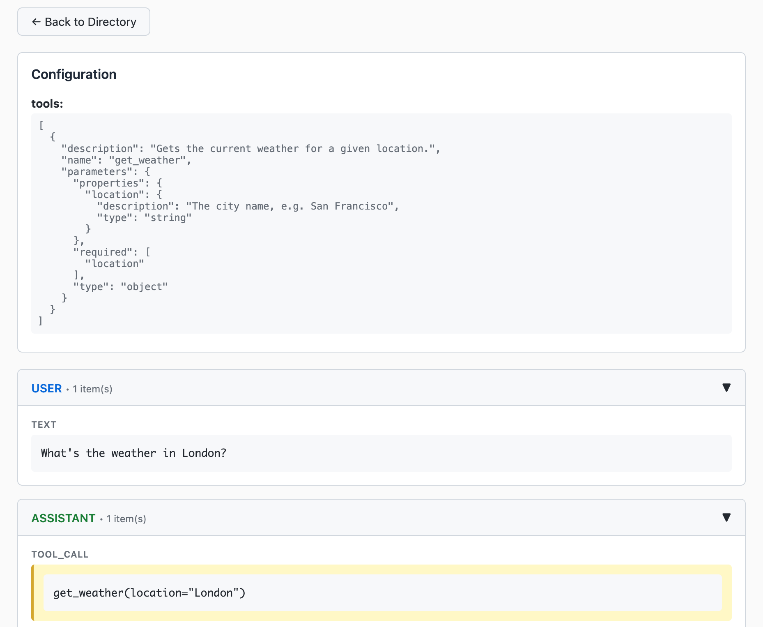Collapse the ASSISTANT message section arrow
The width and height of the screenshot is (763, 627).
point(726,517)
